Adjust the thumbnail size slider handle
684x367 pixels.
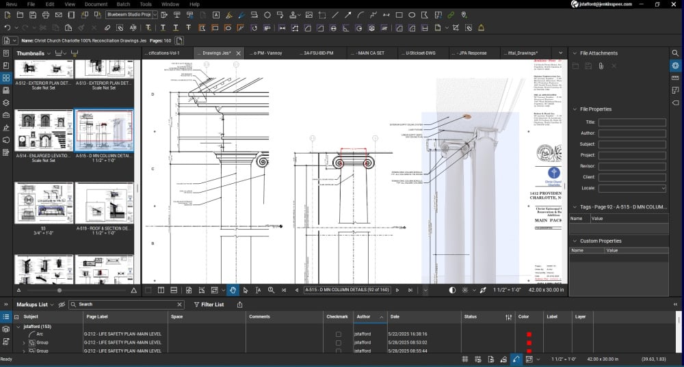pos(60,290)
